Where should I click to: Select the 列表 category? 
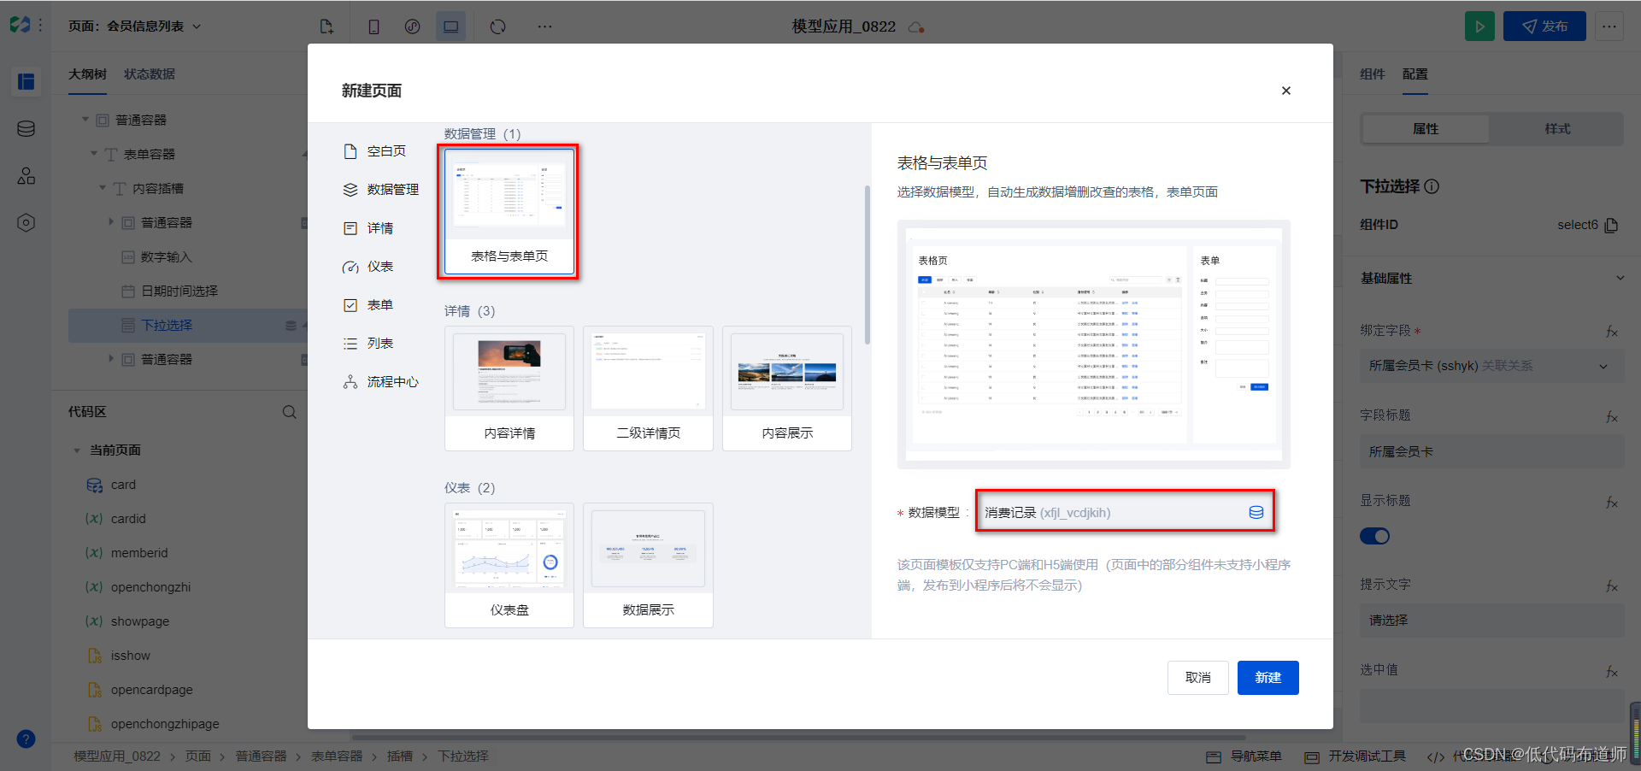[x=368, y=344]
